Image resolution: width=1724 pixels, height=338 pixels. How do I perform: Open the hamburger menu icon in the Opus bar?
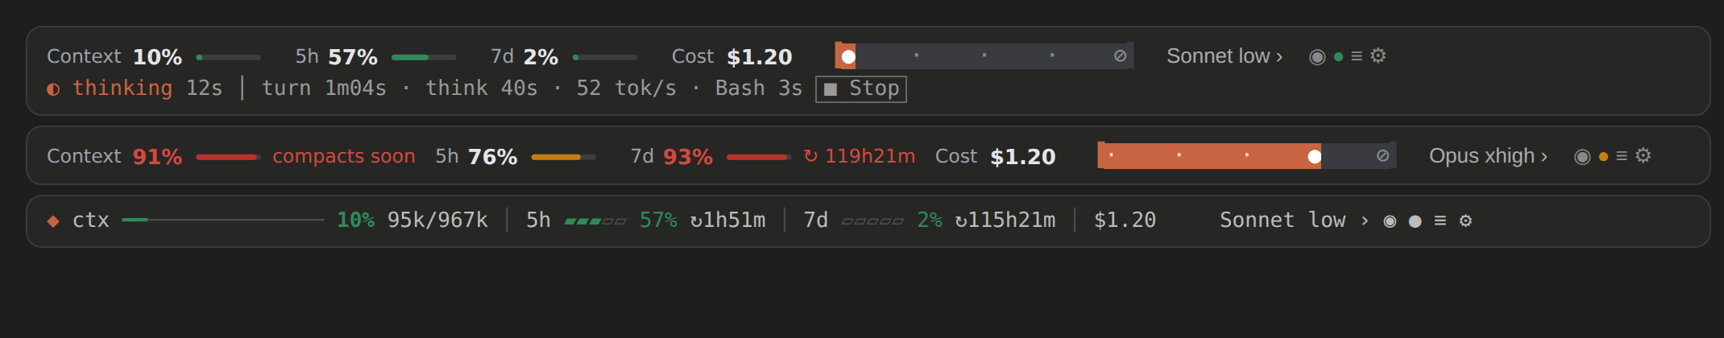pos(1622,156)
